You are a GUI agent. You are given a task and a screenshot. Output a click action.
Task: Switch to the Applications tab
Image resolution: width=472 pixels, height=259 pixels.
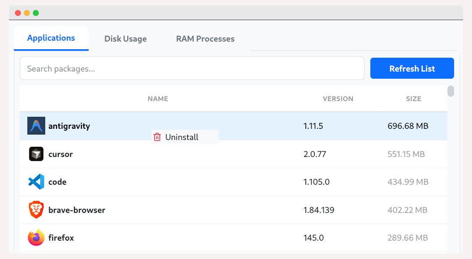(x=51, y=38)
